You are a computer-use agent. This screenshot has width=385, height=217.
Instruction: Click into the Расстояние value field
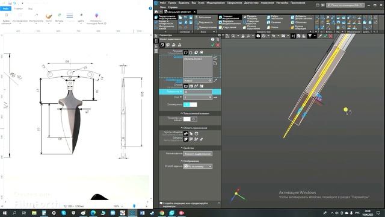pos(198,92)
